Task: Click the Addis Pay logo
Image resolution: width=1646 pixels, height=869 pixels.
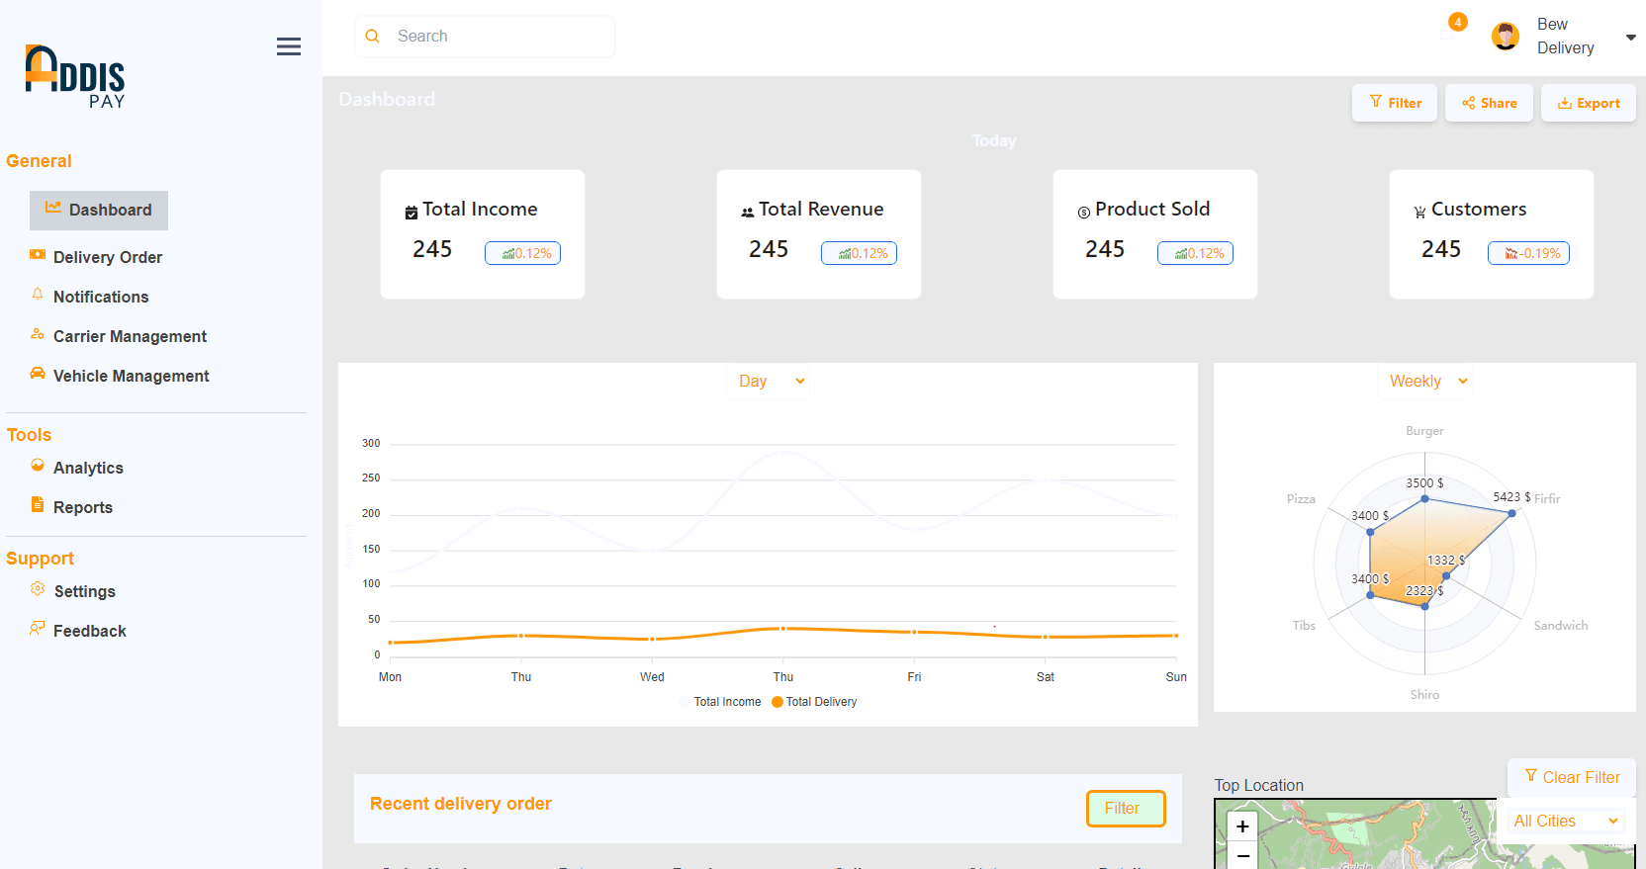Action: point(75,76)
